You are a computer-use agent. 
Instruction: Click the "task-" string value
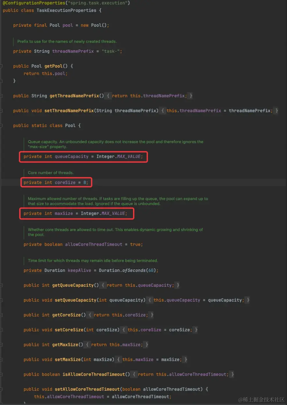pyautogui.click(x=110, y=51)
